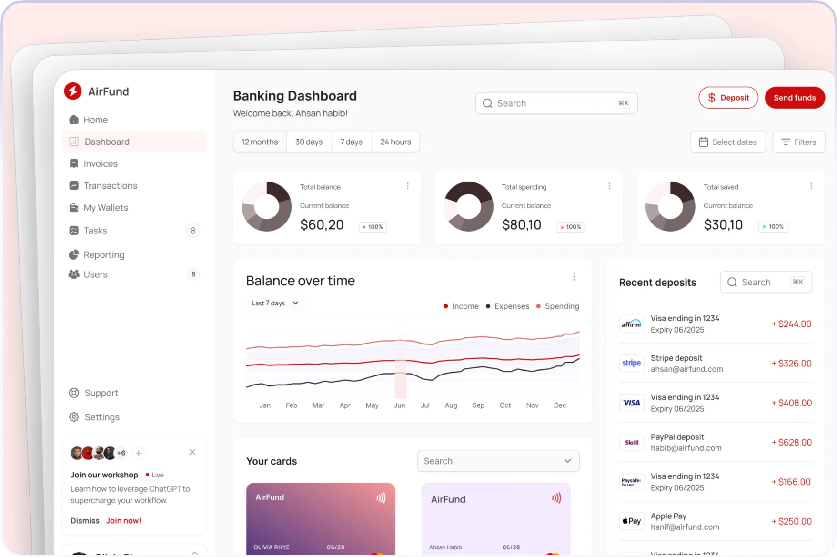This screenshot has height=557, width=837.
Task: Click the AirFund lightning bolt logo
Action: pyautogui.click(x=73, y=91)
